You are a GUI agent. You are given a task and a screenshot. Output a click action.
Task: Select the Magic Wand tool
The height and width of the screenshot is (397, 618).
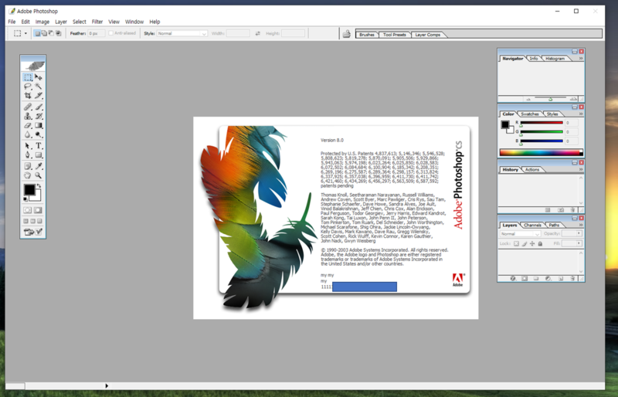(x=39, y=87)
